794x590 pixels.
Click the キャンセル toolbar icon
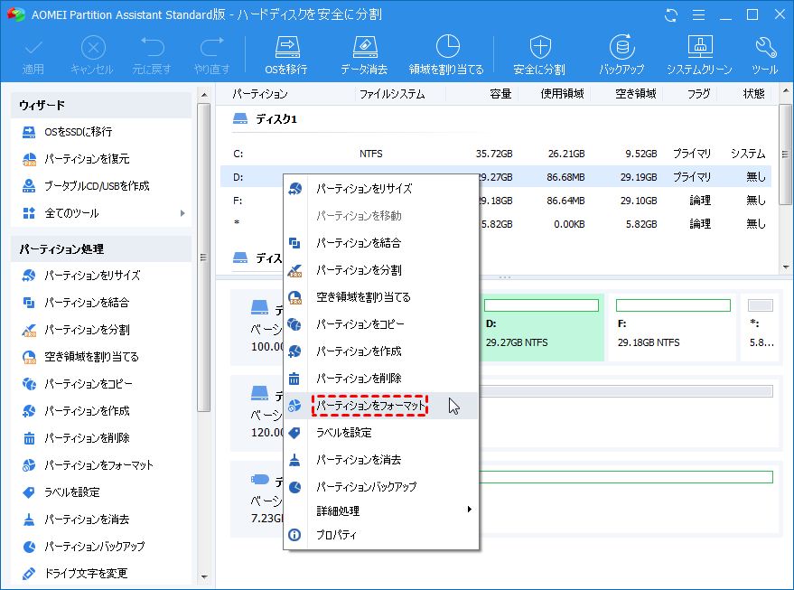coord(92,55)
